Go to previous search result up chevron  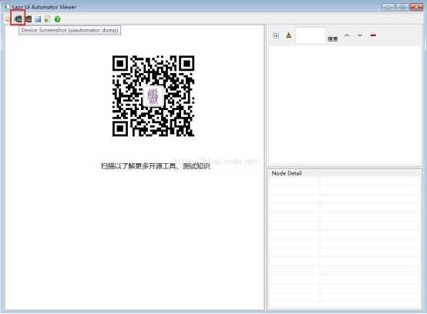(x=347, y=35)
